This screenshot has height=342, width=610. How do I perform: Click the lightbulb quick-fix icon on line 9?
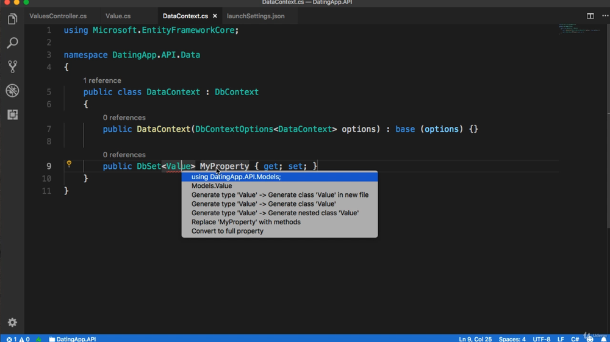coord(69,164)
